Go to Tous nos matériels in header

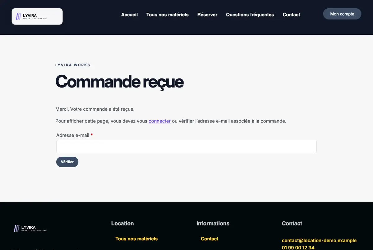pos(168,15)
